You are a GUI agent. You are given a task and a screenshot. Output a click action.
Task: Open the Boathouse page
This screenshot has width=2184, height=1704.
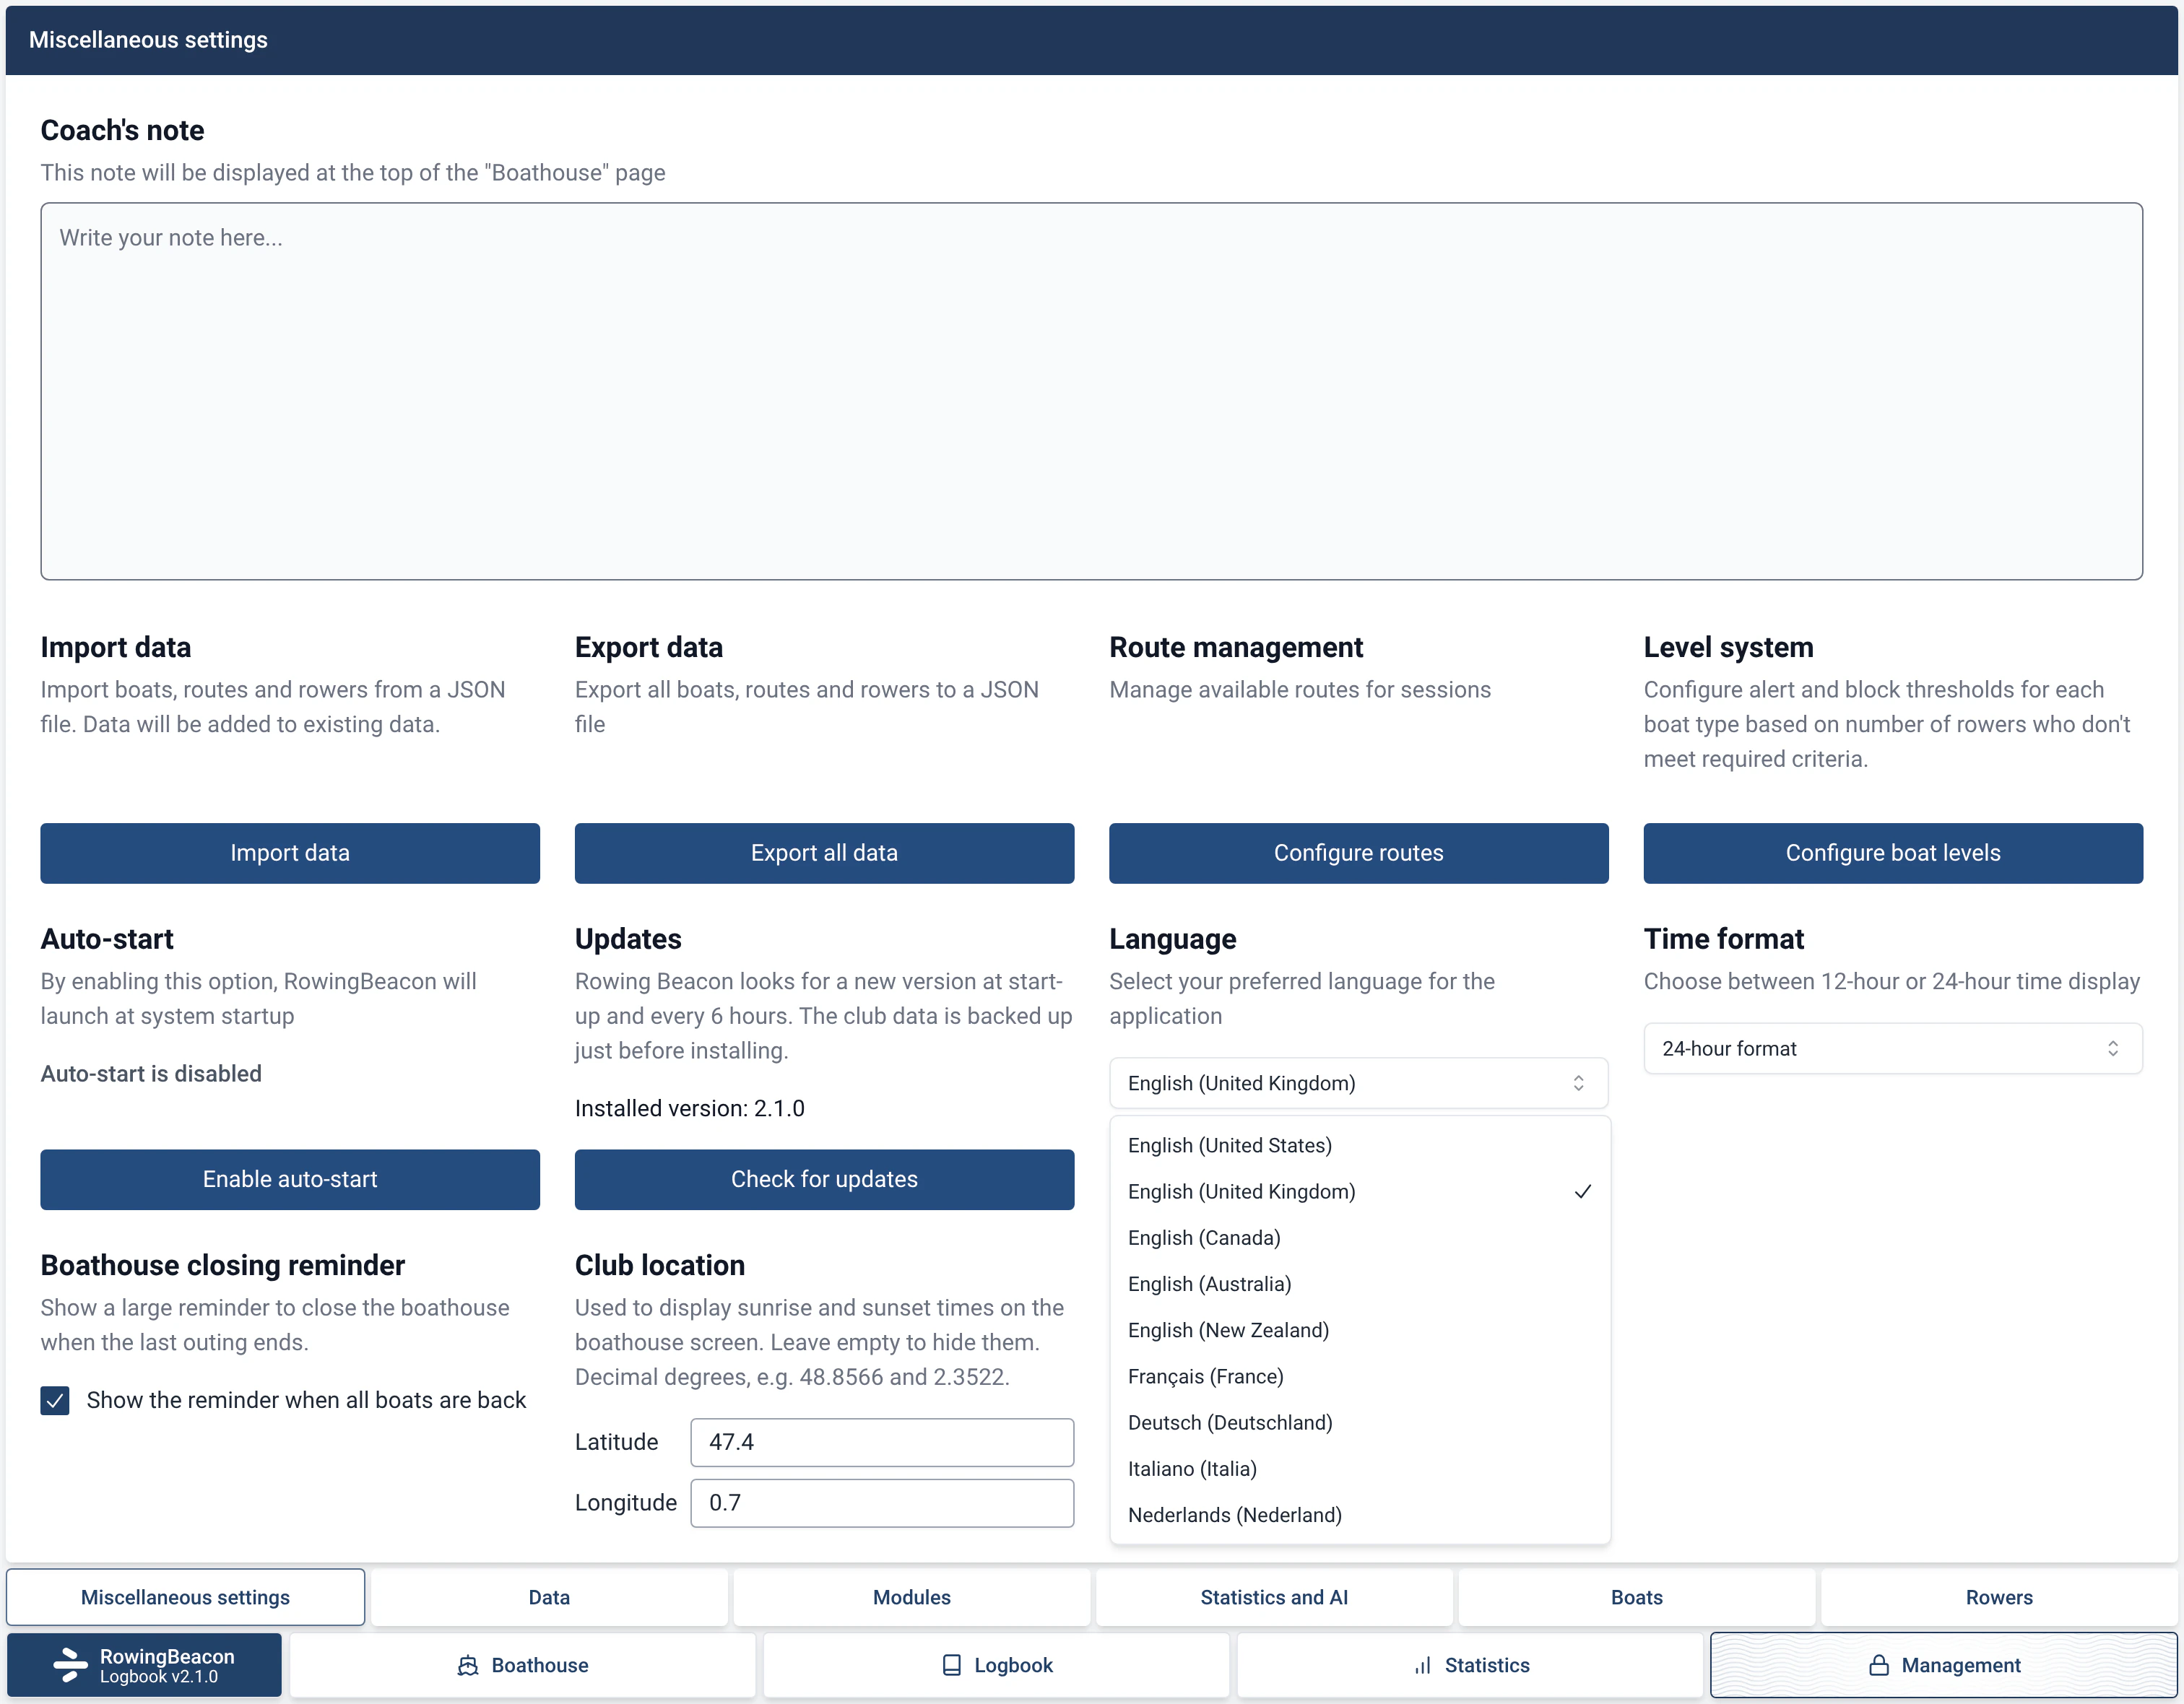[522, 1666]
